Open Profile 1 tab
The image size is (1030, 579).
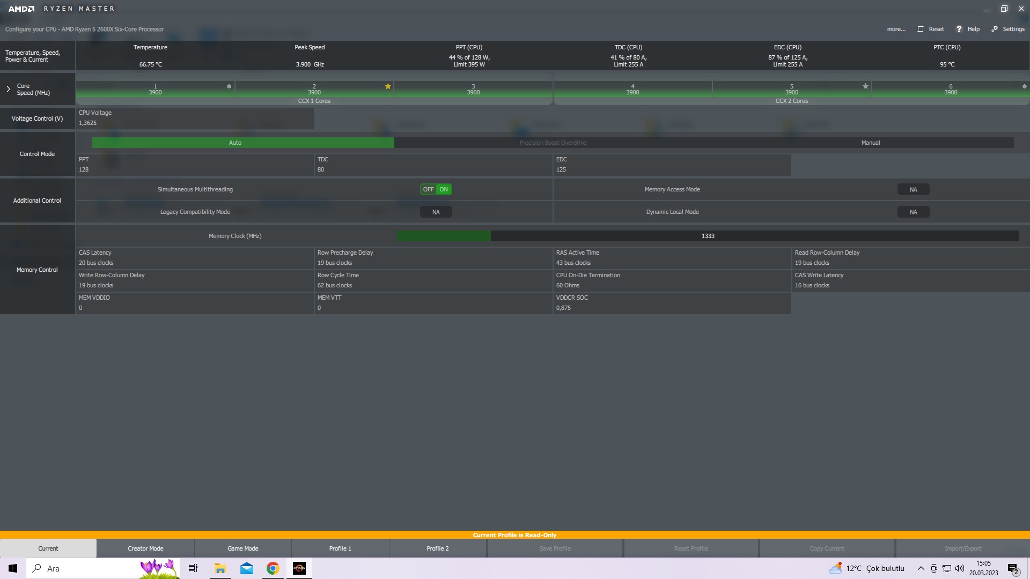[340, 548]
